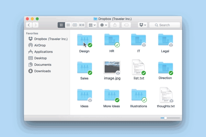The width and height of the screenshot is (206, 137).
Task: Select Applications in the sidebar
Action: coord(43,52)
